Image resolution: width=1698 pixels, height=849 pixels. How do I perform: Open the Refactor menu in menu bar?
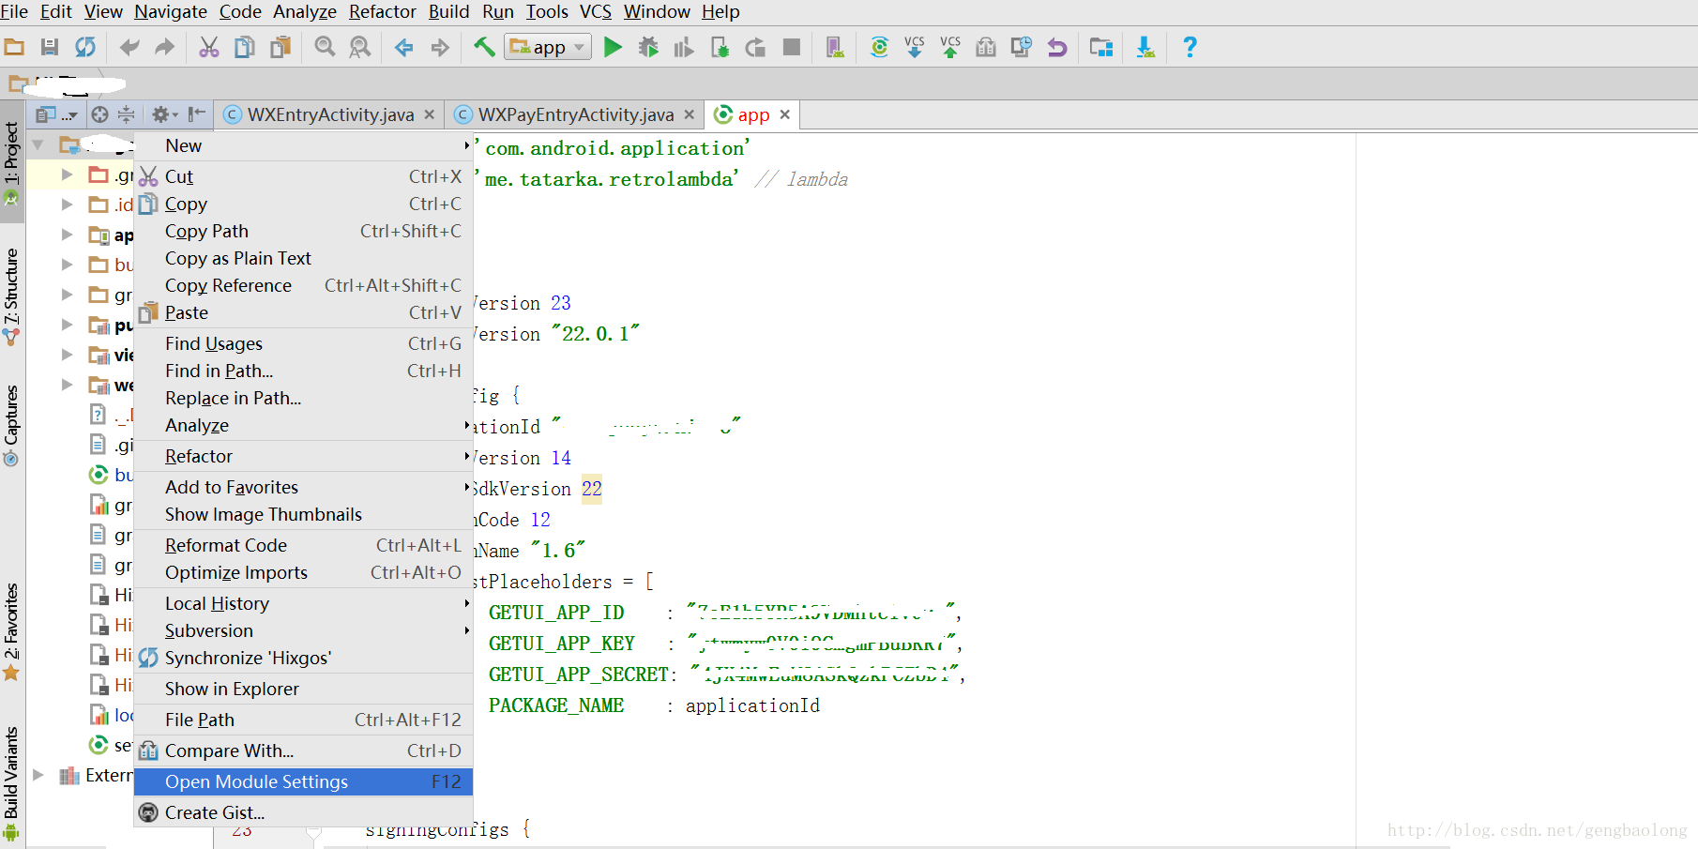click(383, 11)
